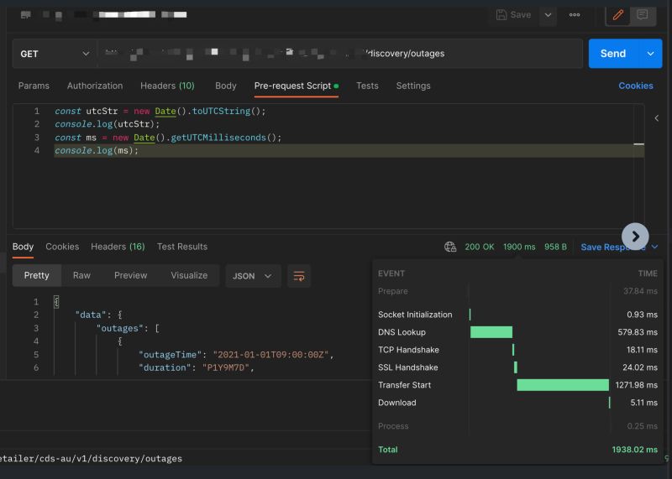
Task: Collapse the right sidebar chevron
Action: tap(657, 118)
